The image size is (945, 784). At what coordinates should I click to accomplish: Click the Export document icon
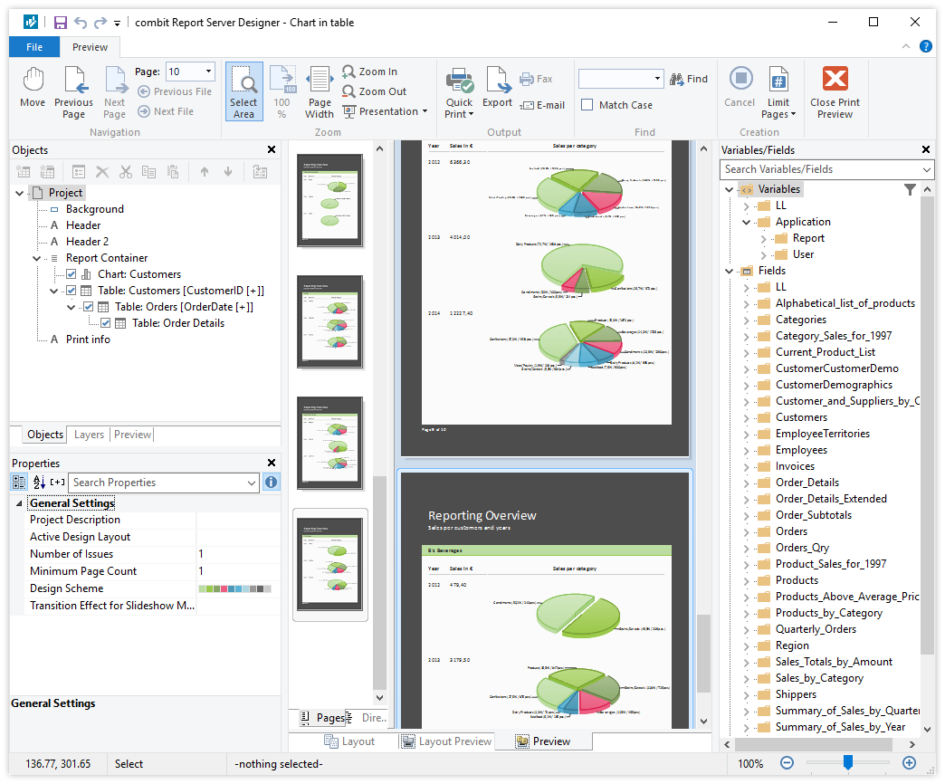pos(498,88)
